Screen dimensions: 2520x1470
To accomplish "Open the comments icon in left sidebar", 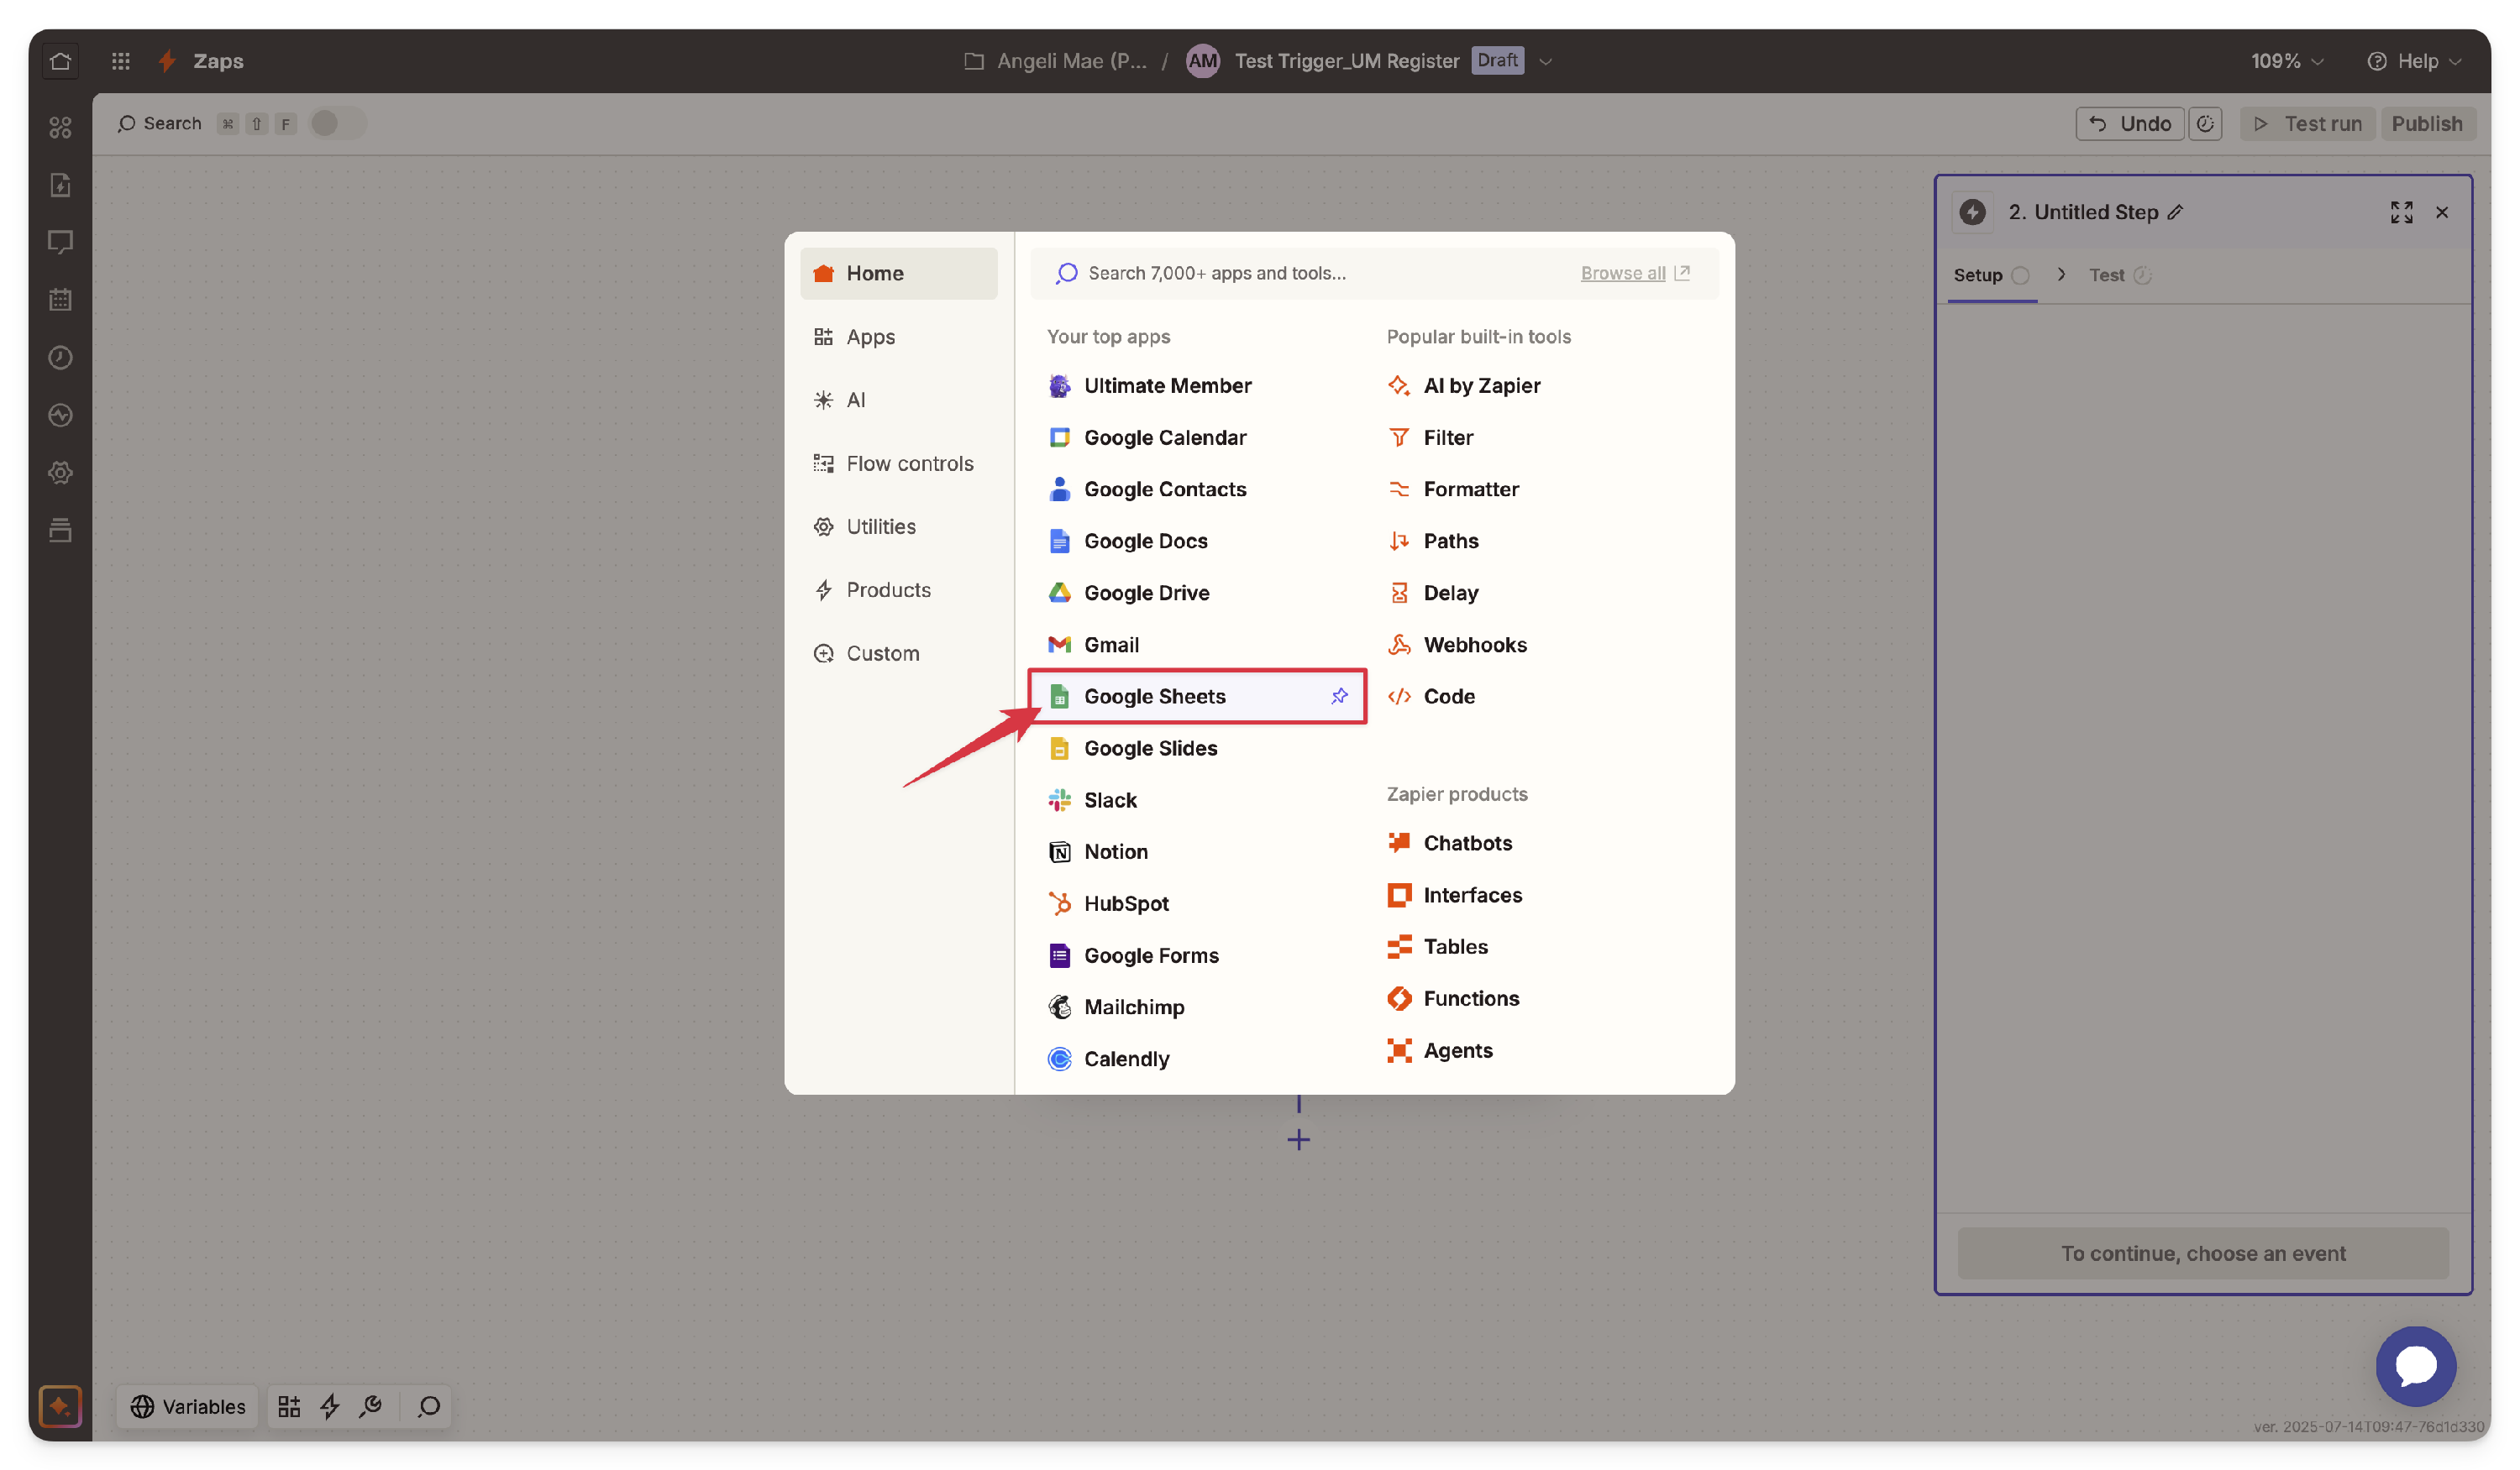I will click(60, 242).
